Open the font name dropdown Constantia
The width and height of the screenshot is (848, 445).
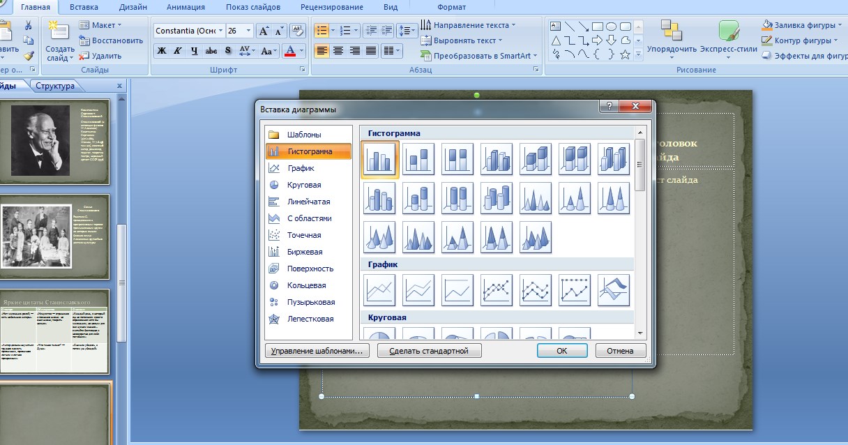tap(189, 31)
